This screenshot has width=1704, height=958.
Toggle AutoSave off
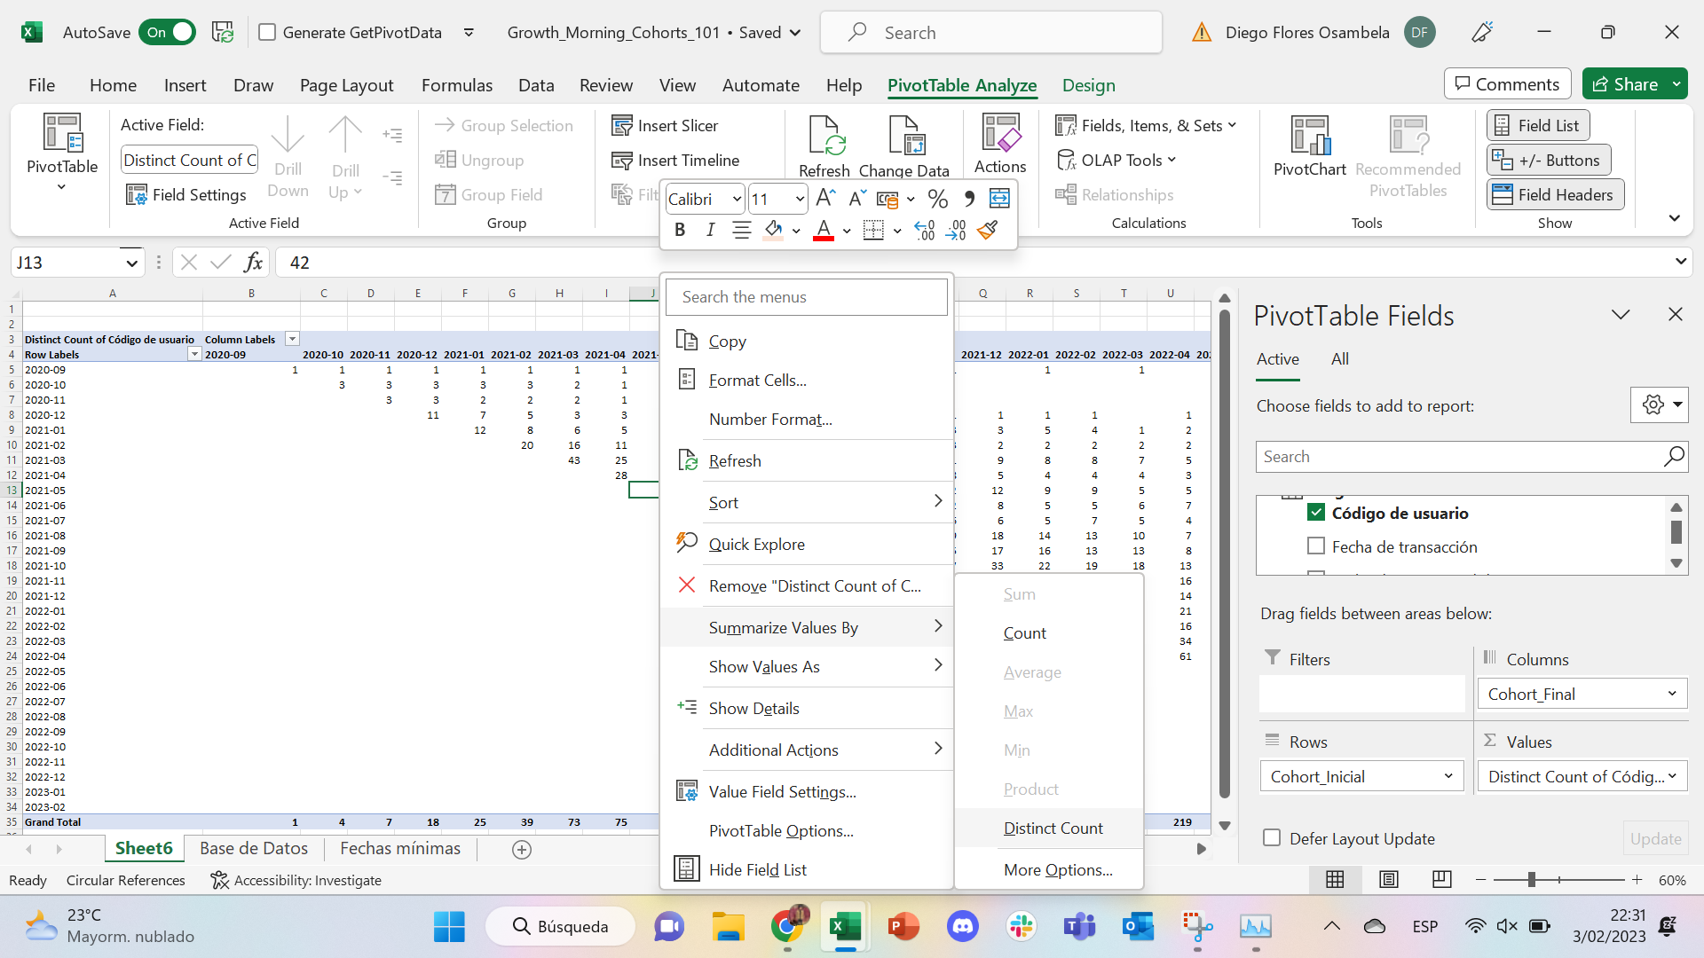(x=167, y=32)
